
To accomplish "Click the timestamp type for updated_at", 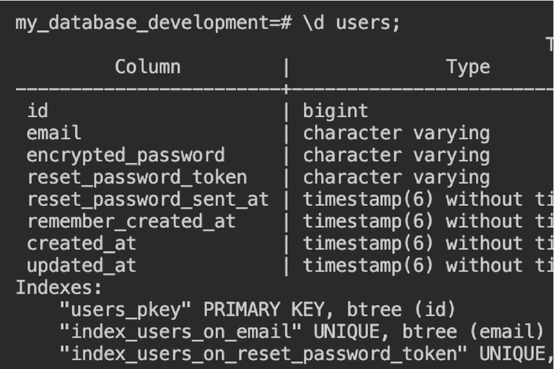I will click(x=427, y=266).
